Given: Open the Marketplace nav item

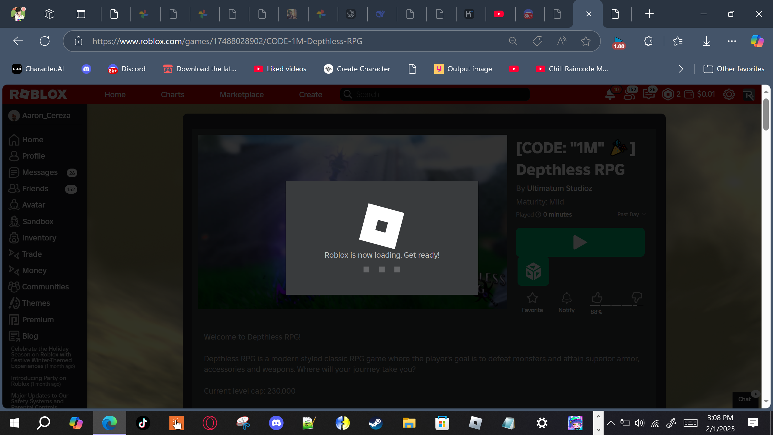Looking at the screenshot, I should point(242,95).
